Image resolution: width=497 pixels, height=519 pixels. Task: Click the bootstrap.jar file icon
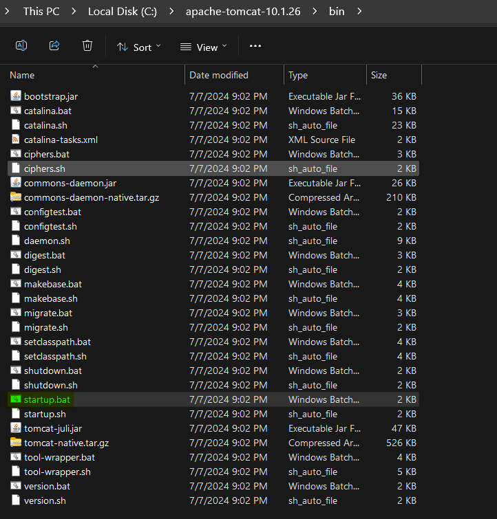click(x=16, y=96)
